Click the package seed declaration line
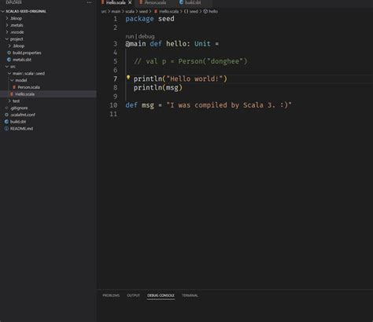The image size is (373, 322). pyautogui.click(x=150, y=19)
